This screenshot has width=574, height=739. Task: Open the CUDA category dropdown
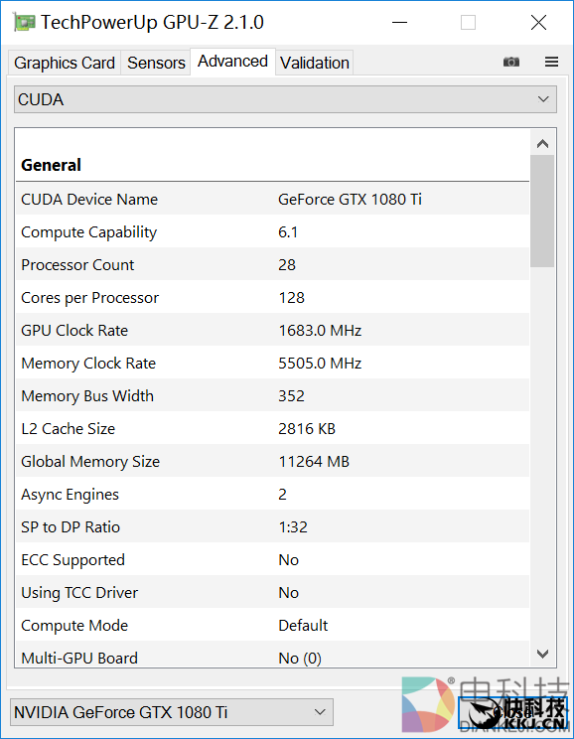point(285,99)
